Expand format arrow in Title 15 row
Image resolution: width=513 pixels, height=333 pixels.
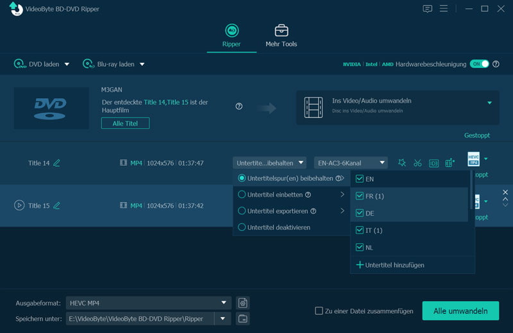click(486, 201)
